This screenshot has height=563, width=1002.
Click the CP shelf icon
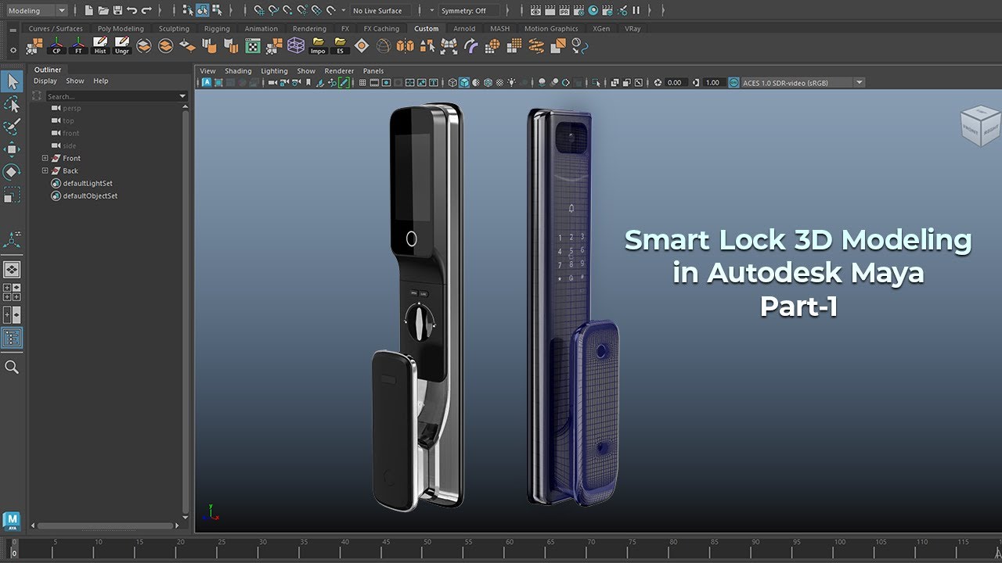[56, 45]
